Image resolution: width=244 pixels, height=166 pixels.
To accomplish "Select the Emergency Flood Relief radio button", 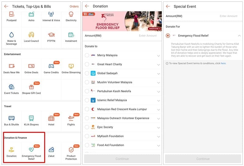I will tap(168, 36).
